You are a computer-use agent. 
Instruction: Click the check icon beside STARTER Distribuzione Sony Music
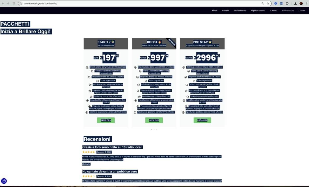click(87, 67)
